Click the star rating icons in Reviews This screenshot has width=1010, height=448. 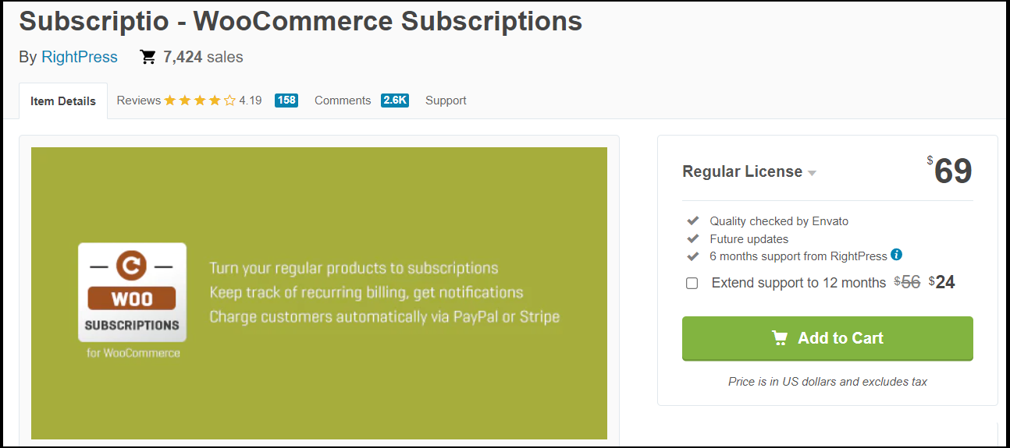pos(199,101)
